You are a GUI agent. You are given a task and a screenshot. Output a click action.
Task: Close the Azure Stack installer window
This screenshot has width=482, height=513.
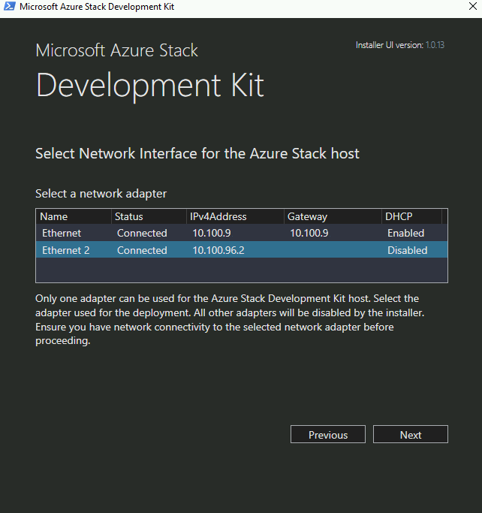(x=472, y=6)
